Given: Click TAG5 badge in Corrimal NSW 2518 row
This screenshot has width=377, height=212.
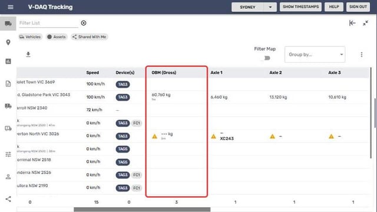Looking at the screenshot, I should click(123, 162).
